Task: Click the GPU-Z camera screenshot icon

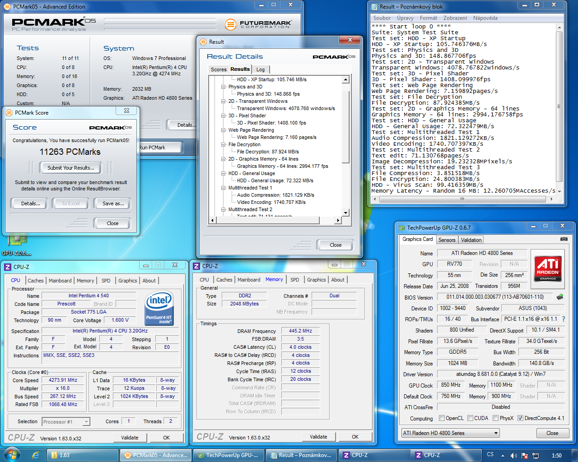Action: [564, 239]
